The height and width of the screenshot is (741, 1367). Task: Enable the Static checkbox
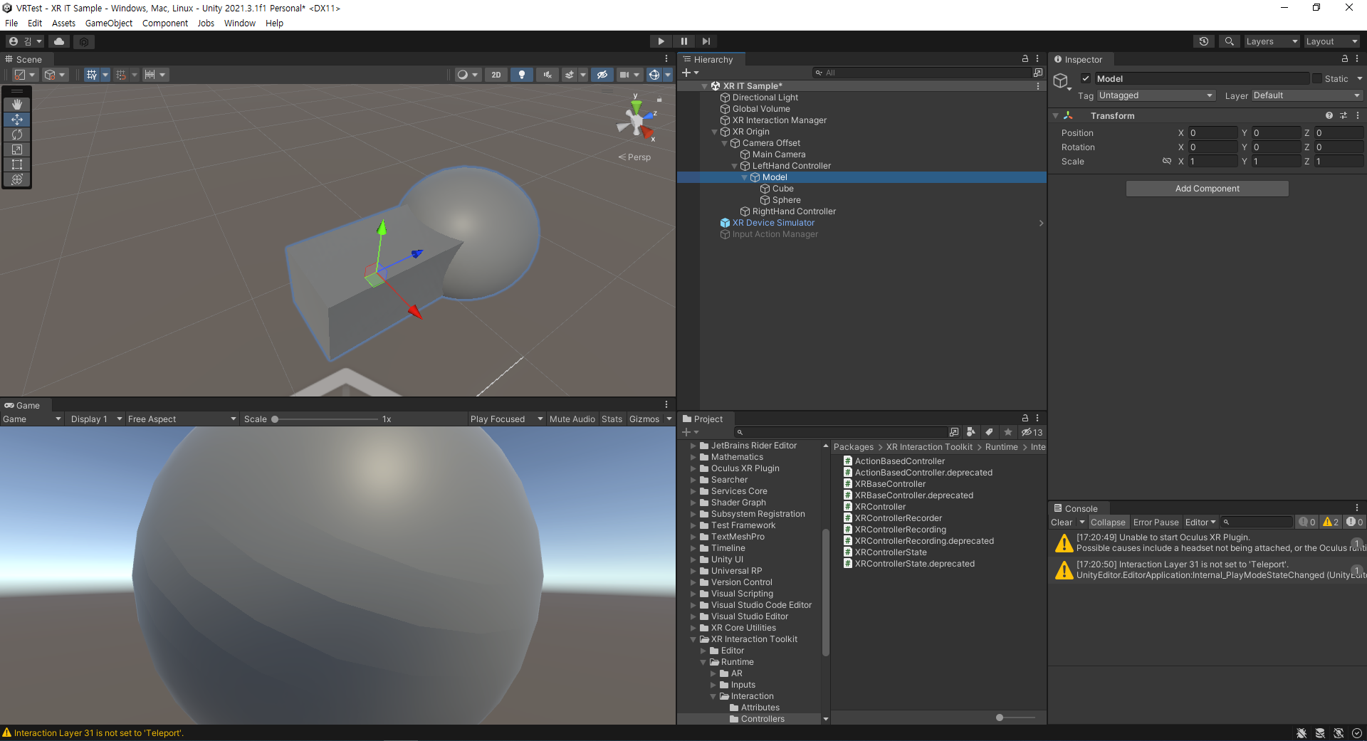pos(1317,79)
